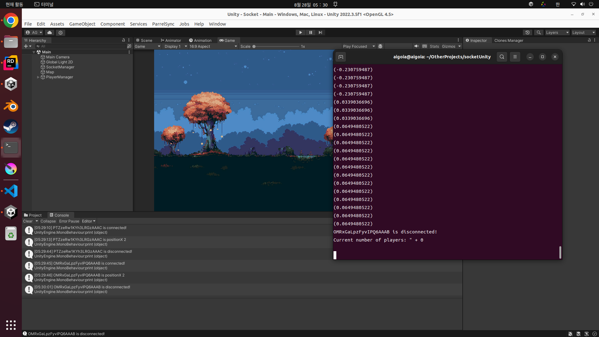Select Global Light 2D object
The width and height of the screenshot is (599, 337).
pyautogui.click(x=59, y=62)
